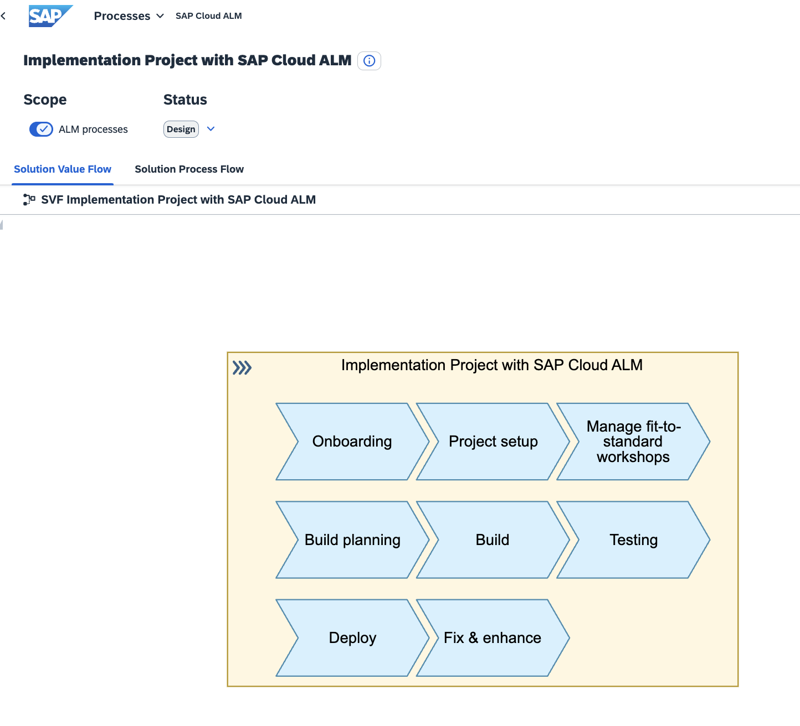The image size is (800, 726).
Task: Click the SVF diagram hierarchy icon
Action: point(29,200)
